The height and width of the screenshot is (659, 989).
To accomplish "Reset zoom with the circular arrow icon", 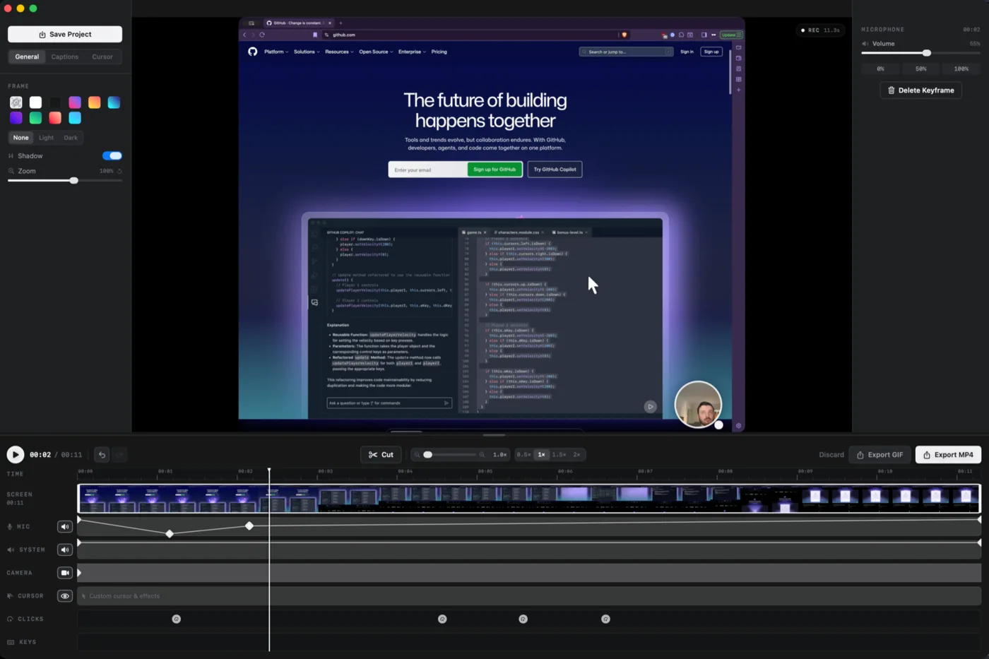I will pyautogui.click(x=119, y=171).
